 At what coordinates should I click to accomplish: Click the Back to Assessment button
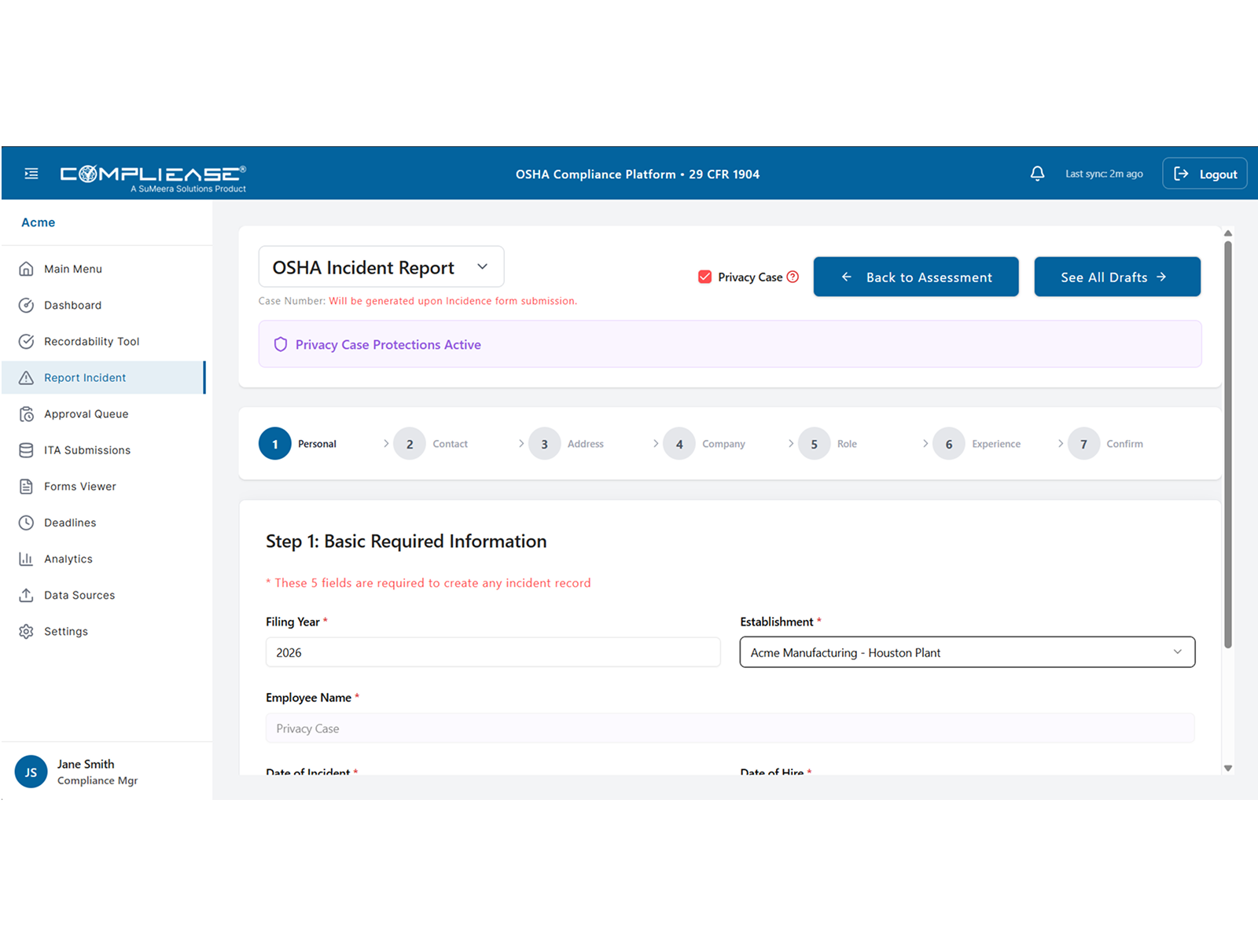915,277
